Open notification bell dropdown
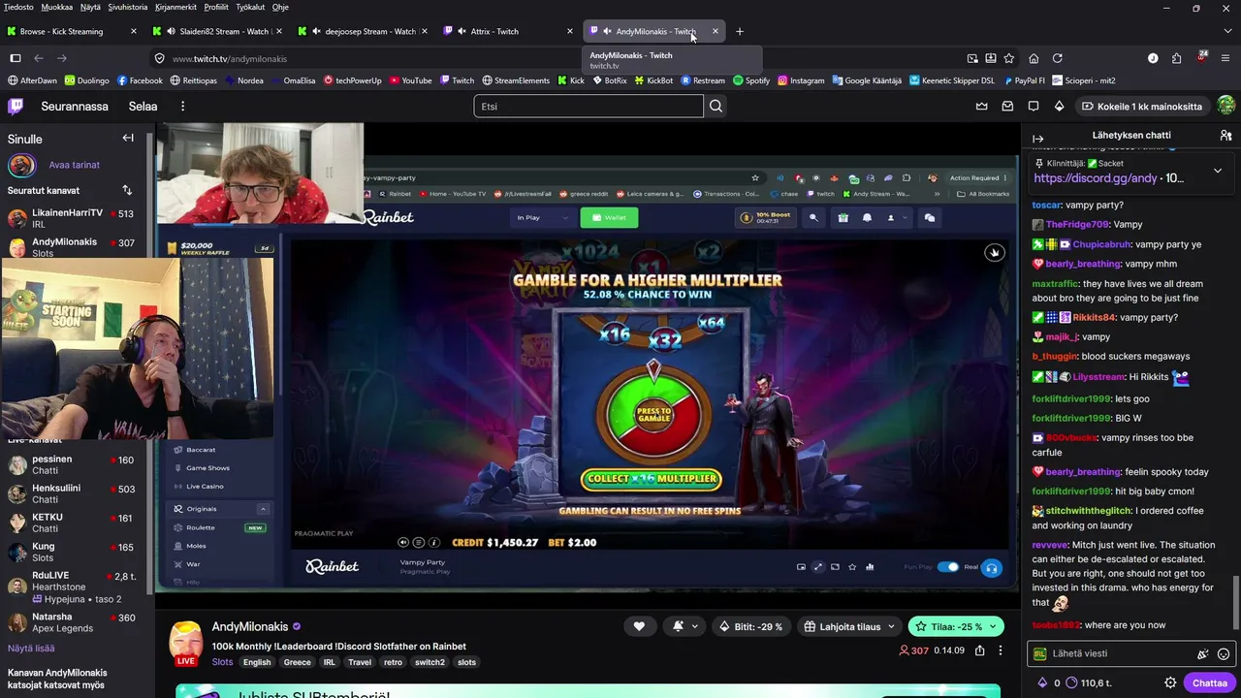 684,626
